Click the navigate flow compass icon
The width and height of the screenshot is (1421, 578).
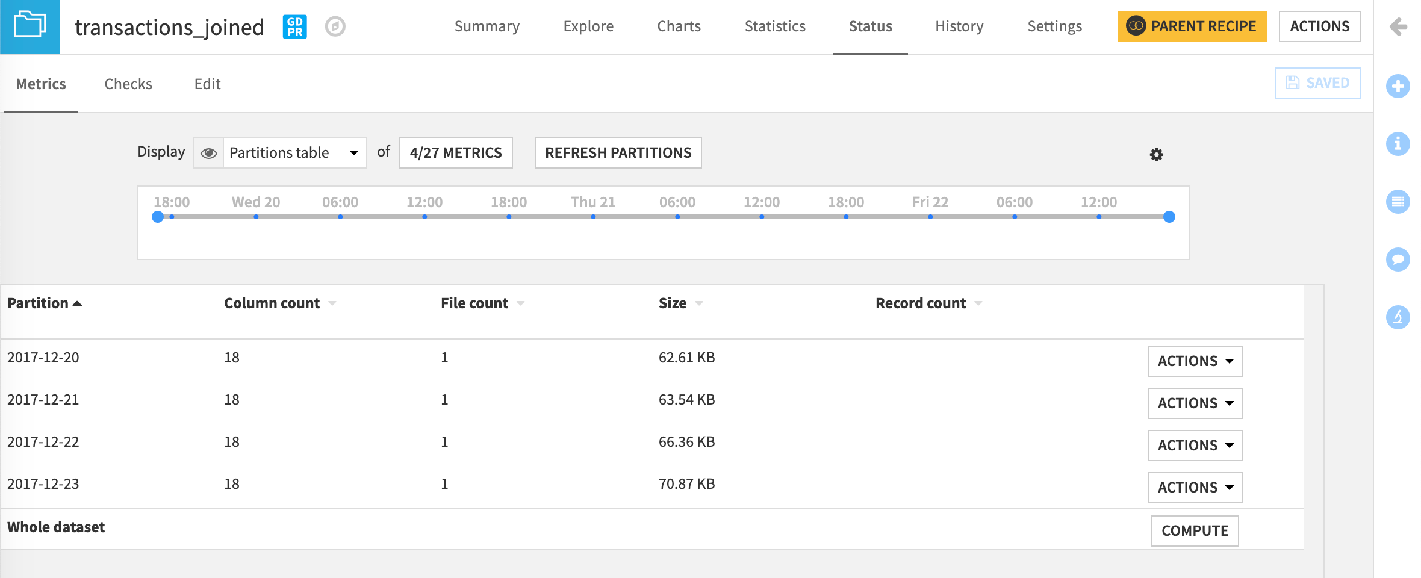335,26
